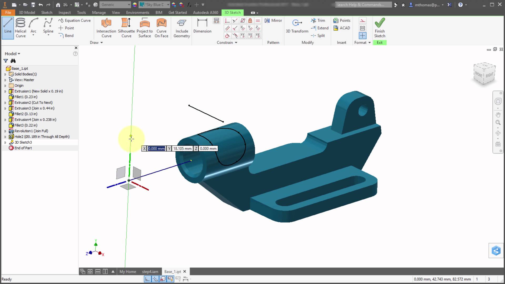Screen dimensions: 505x284
Task: Click the Exit button to leave sketch mode
Action: [380, 42]
